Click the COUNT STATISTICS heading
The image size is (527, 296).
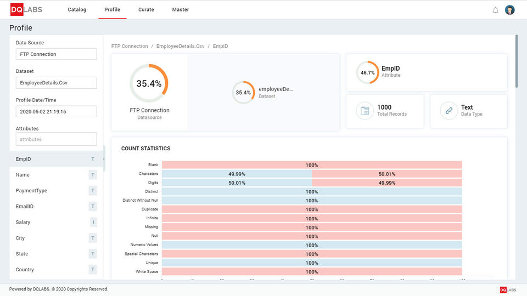tap(146, 149)
